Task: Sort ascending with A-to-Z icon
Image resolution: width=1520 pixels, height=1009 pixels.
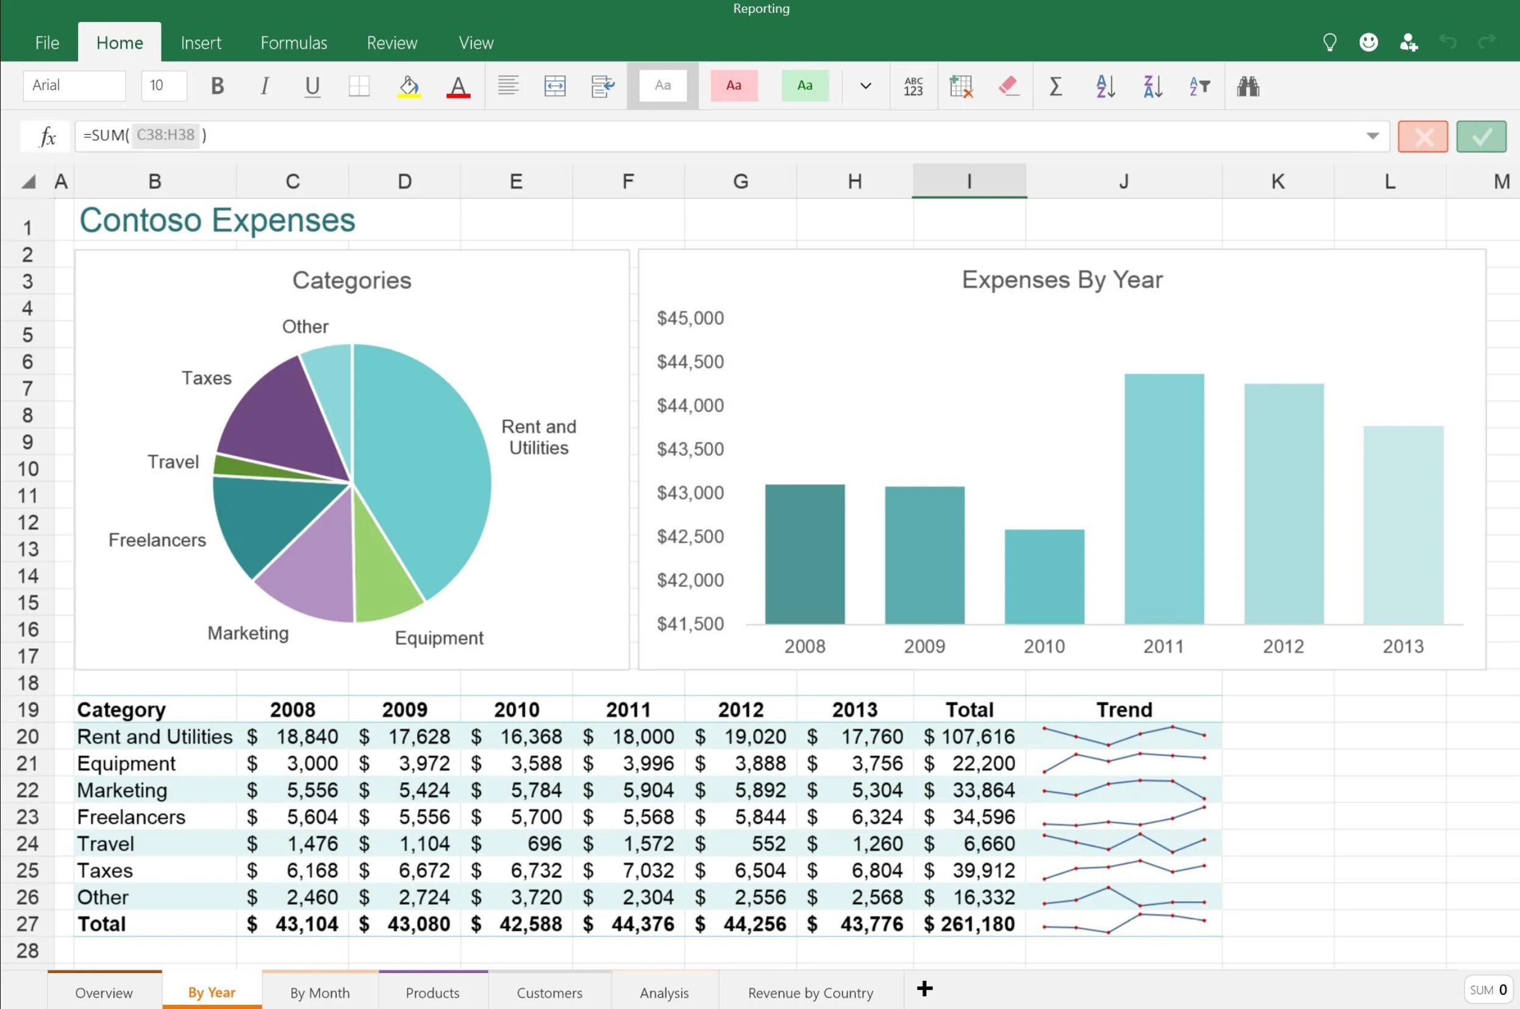Action: tap(1105, 85)
